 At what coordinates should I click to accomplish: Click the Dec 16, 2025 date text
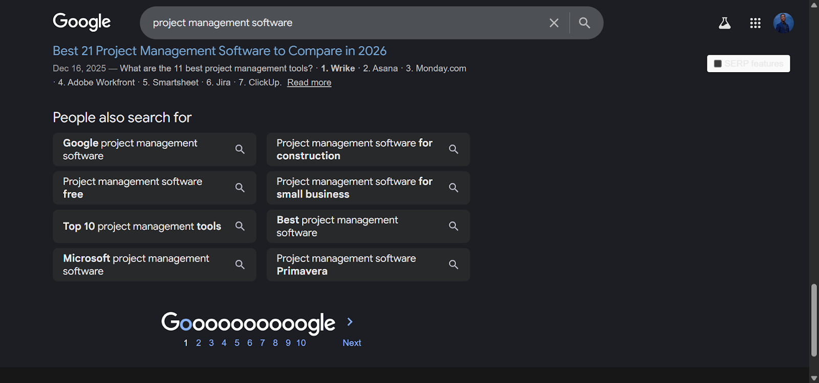click(79, 68)
